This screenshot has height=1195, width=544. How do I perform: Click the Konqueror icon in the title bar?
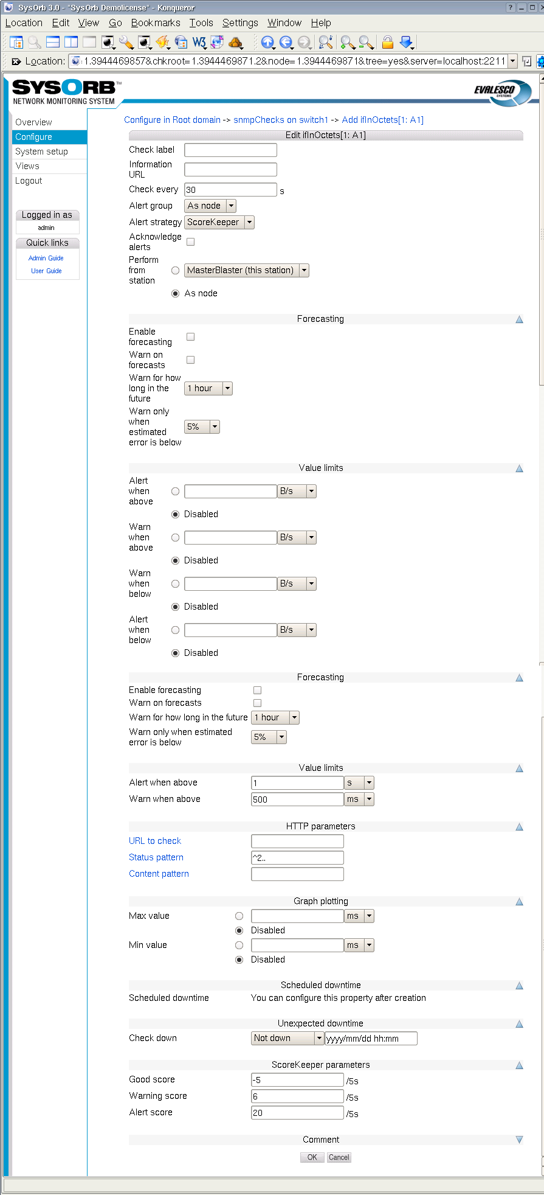(x=9, y=7)
